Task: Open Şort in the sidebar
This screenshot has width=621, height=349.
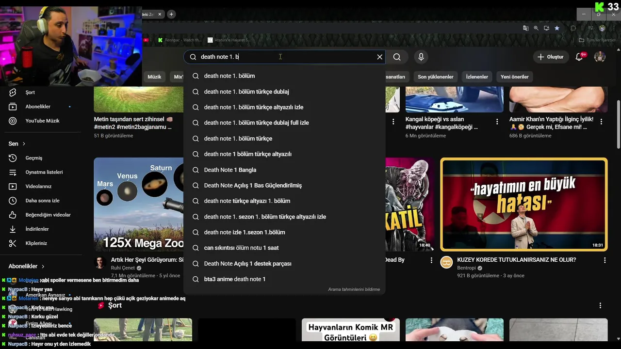Action: 30,92
